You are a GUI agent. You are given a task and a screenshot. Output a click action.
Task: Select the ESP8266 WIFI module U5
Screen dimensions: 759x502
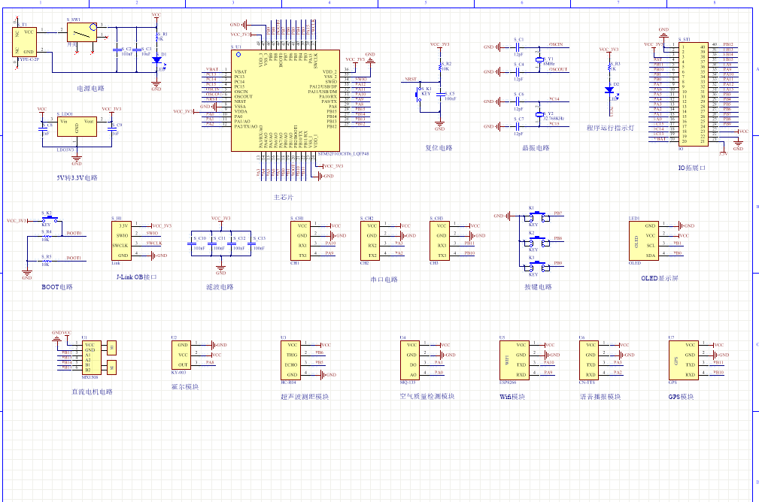[x=514, y=360]
